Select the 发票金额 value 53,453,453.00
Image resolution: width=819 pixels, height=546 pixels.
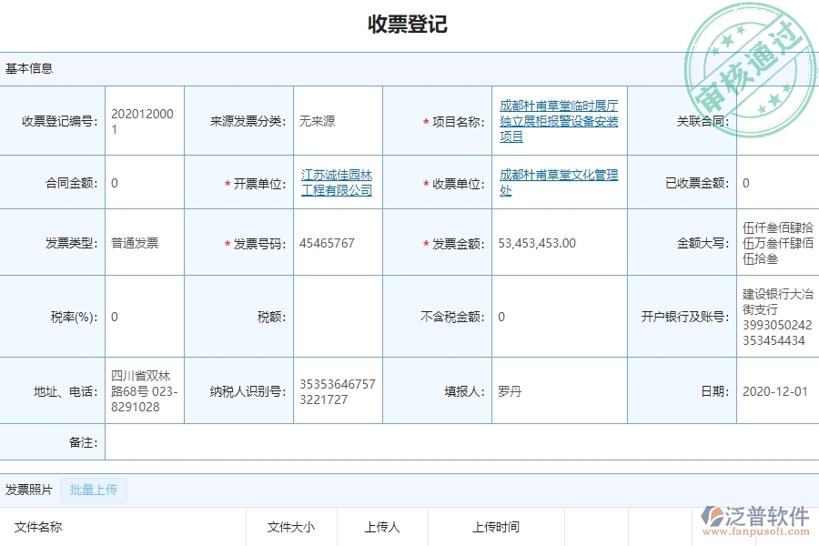pyautogui.click(x=539, y=242)
